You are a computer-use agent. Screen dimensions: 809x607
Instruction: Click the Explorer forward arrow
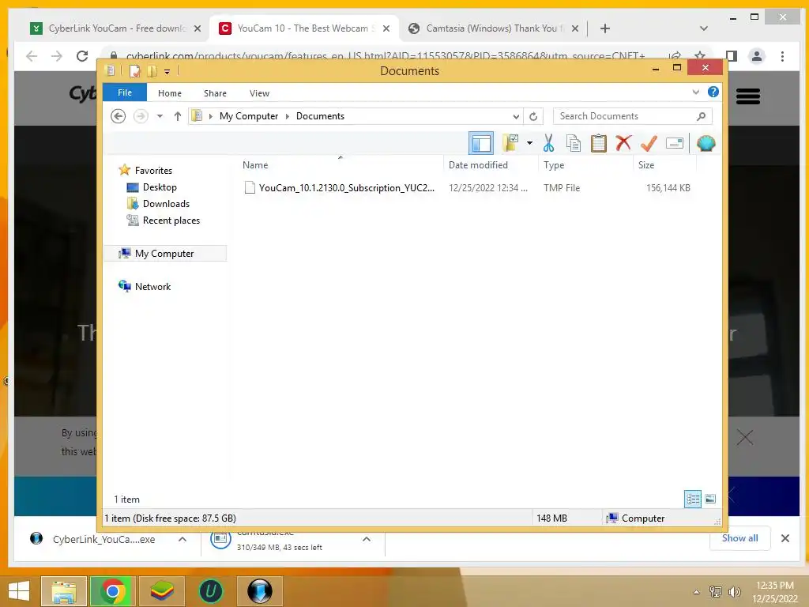(x=141, y=116)
